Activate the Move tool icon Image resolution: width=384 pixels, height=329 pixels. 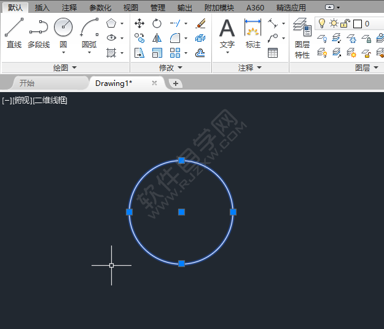tap(139, 23)
